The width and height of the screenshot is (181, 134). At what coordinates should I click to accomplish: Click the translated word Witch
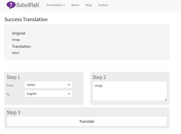click(16, 53)
